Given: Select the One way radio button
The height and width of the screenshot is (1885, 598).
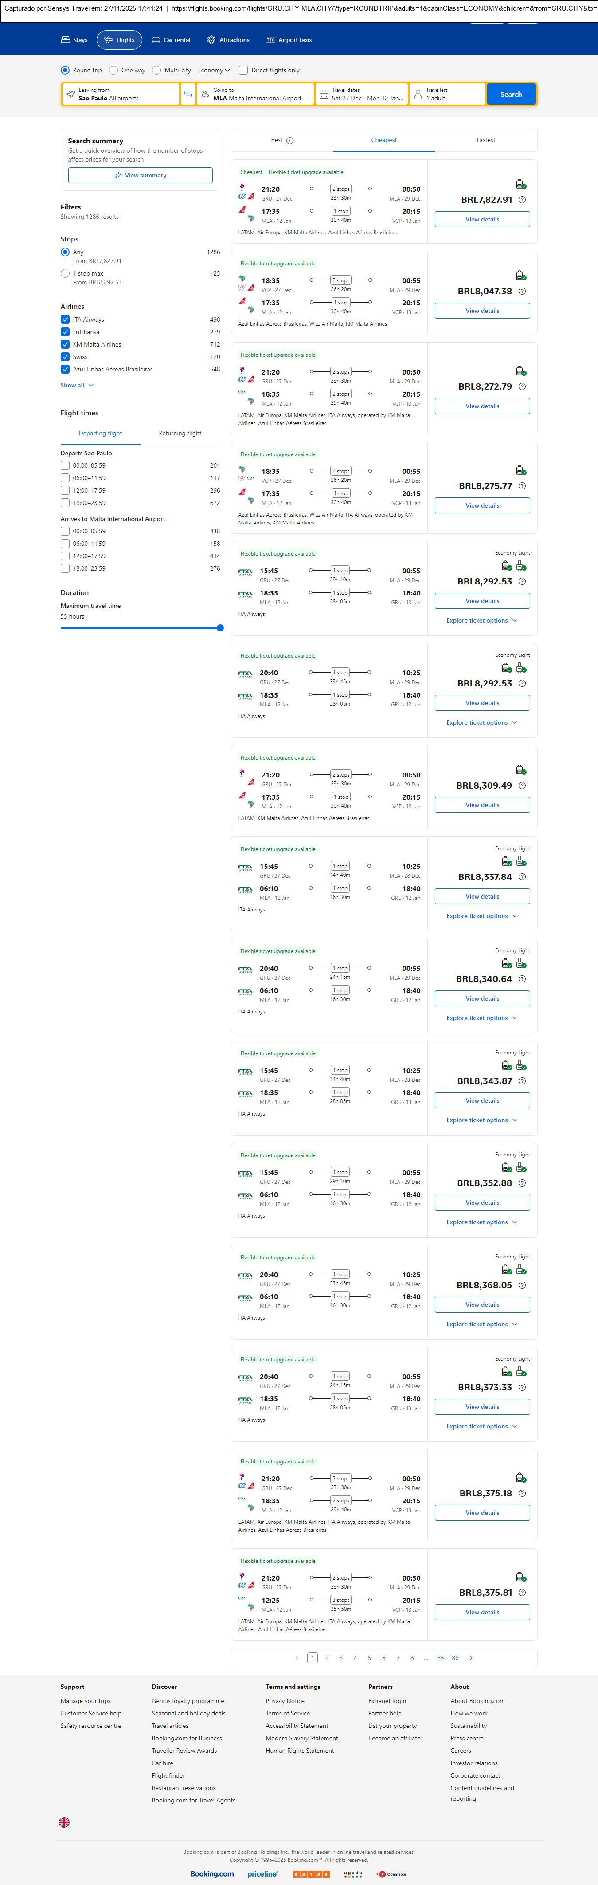Looking at the screenshot, I should pyautogui.click(x=113, y=70).
